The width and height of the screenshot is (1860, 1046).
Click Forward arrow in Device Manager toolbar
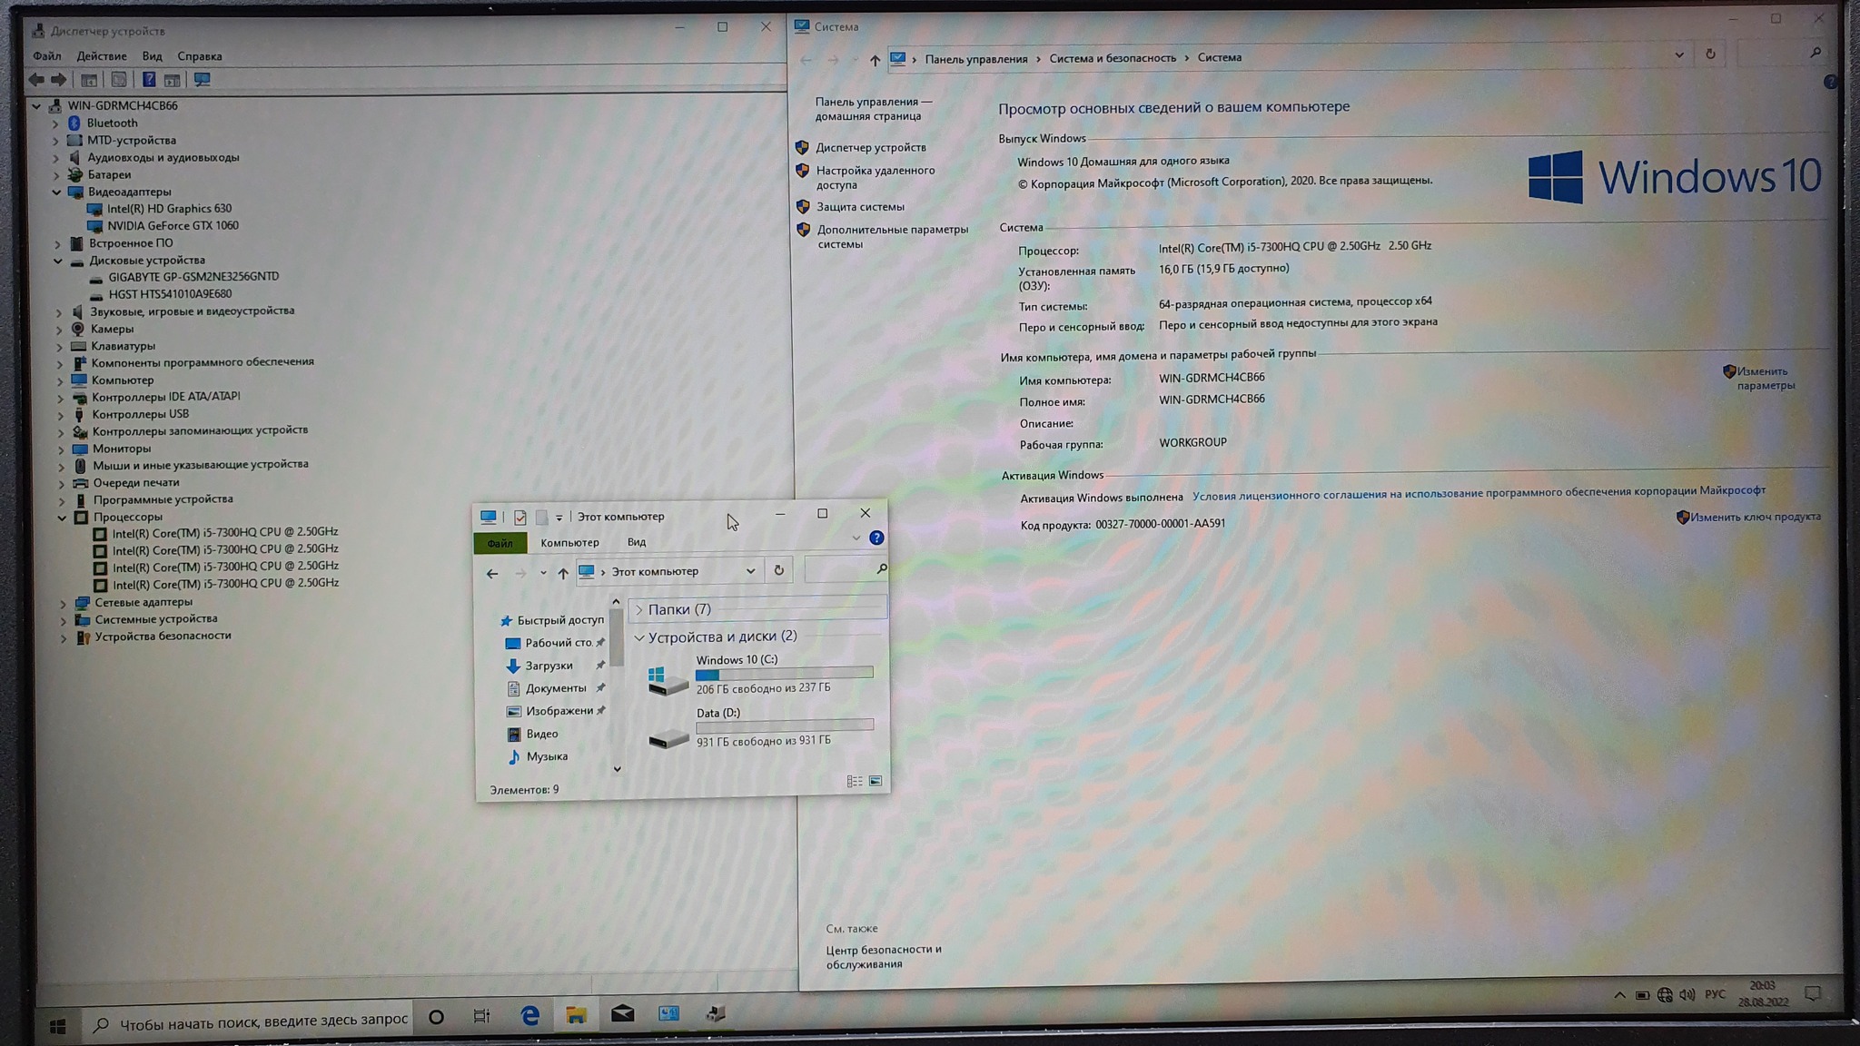[59, 80]
